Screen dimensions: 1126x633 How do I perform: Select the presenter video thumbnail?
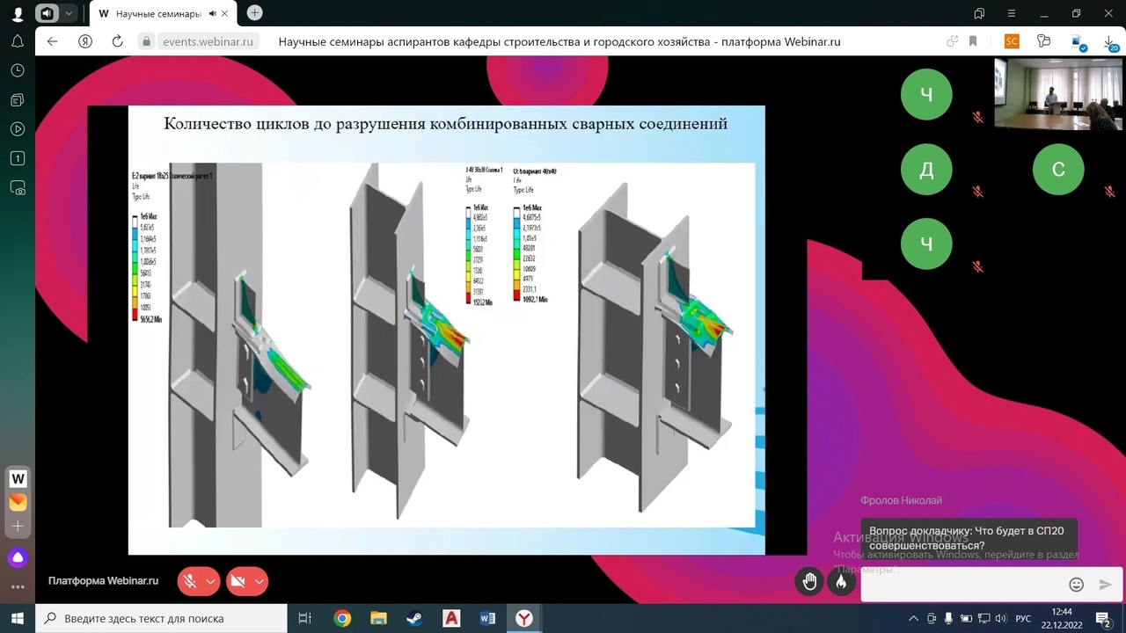tap(1057, 94)
